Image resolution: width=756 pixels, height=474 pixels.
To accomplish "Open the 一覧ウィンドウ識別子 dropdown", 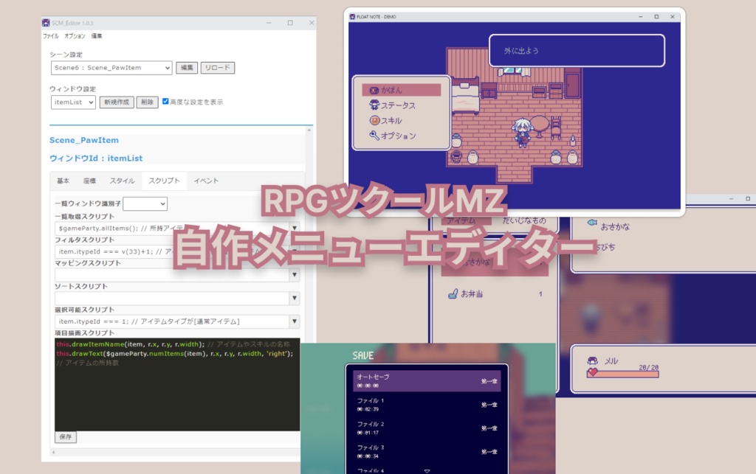I will [145, 203].
